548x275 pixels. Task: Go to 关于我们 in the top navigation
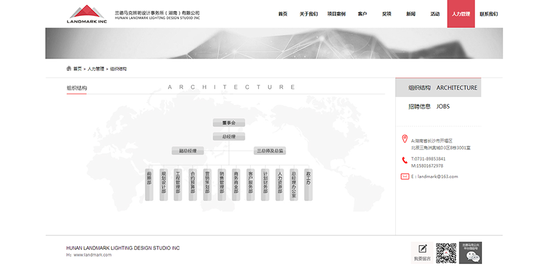coord(309,13)
